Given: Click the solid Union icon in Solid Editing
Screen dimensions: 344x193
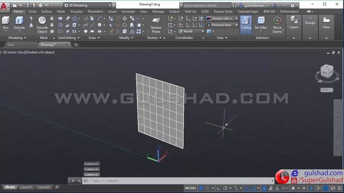Looking at the screenshot, I should click(60, 19).
